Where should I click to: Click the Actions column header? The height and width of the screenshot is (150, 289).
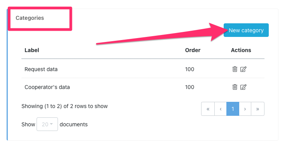241,50
